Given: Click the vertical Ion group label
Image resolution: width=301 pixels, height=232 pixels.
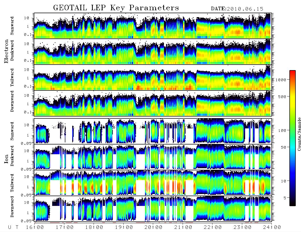Looking at the screenshot, I should (x=6, y=159).
